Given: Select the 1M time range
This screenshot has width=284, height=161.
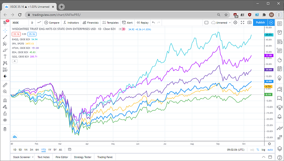Looking at the screenshot, I should (26, 149).
